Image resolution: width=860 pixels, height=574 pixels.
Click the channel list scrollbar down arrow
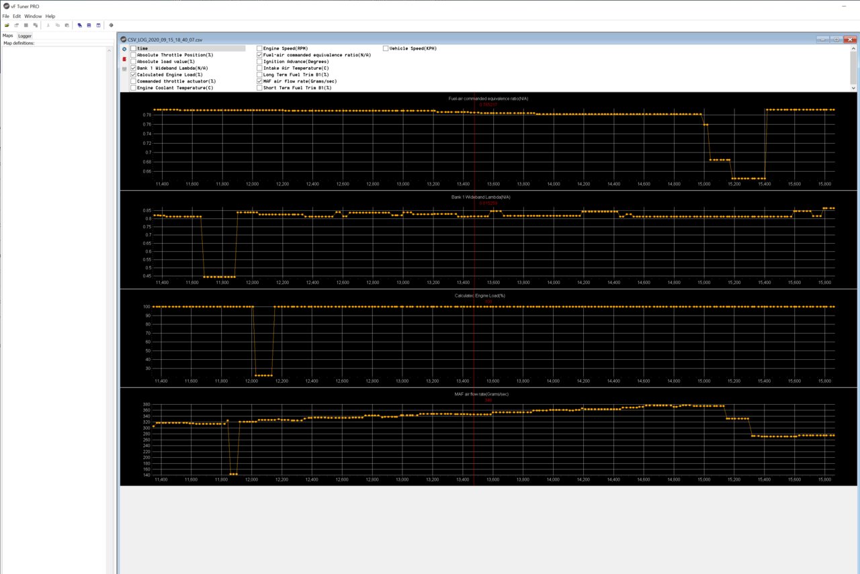click(x=853, y=88)
